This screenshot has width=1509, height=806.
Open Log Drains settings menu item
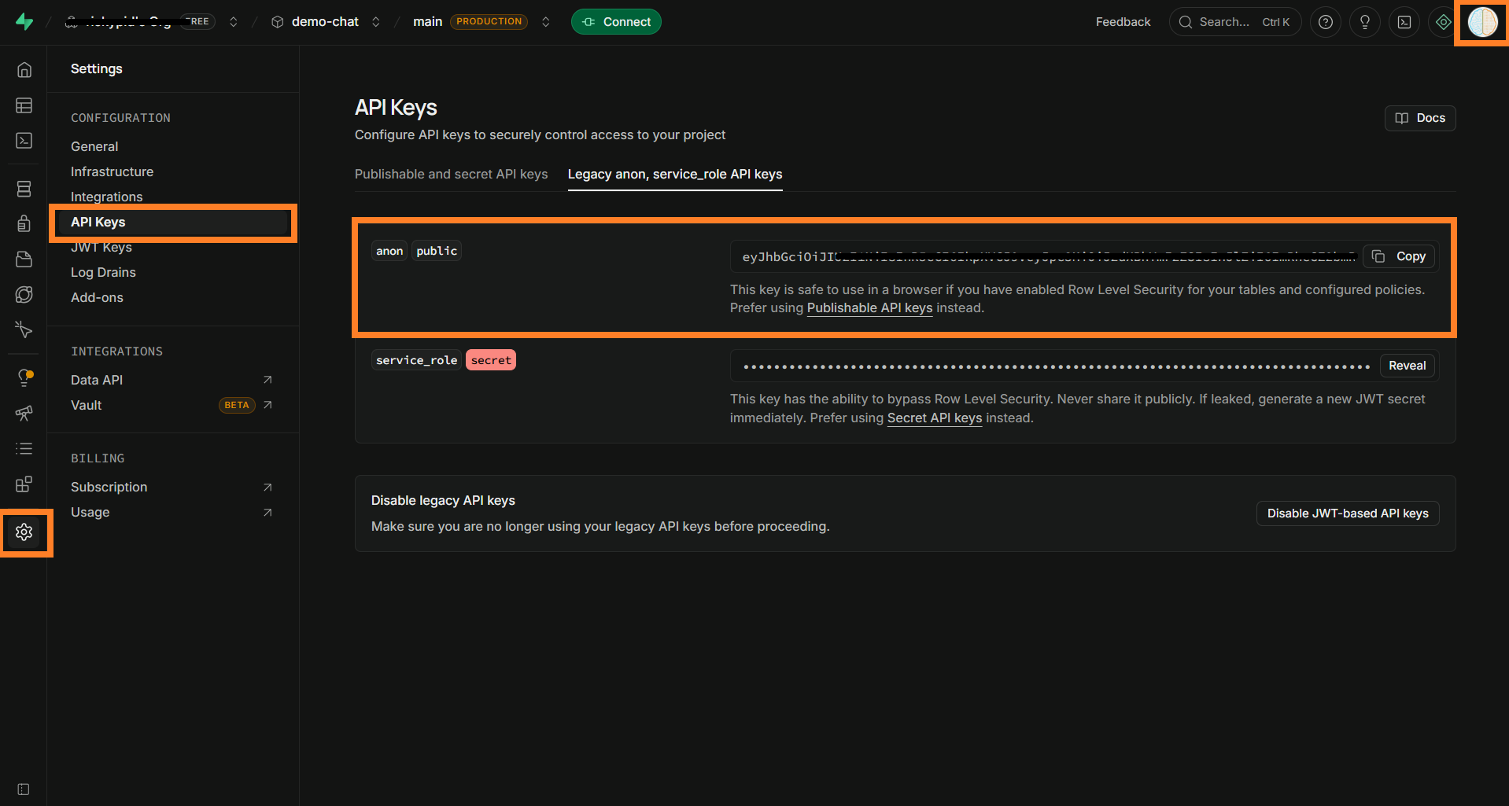point(103,272)
